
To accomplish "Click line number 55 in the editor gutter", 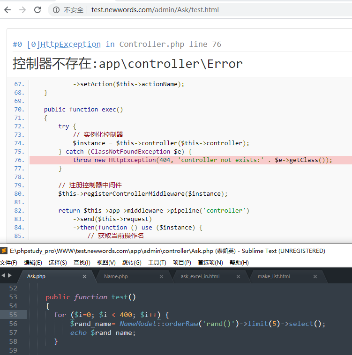I will pyautogui.click(x=13, y=315).
